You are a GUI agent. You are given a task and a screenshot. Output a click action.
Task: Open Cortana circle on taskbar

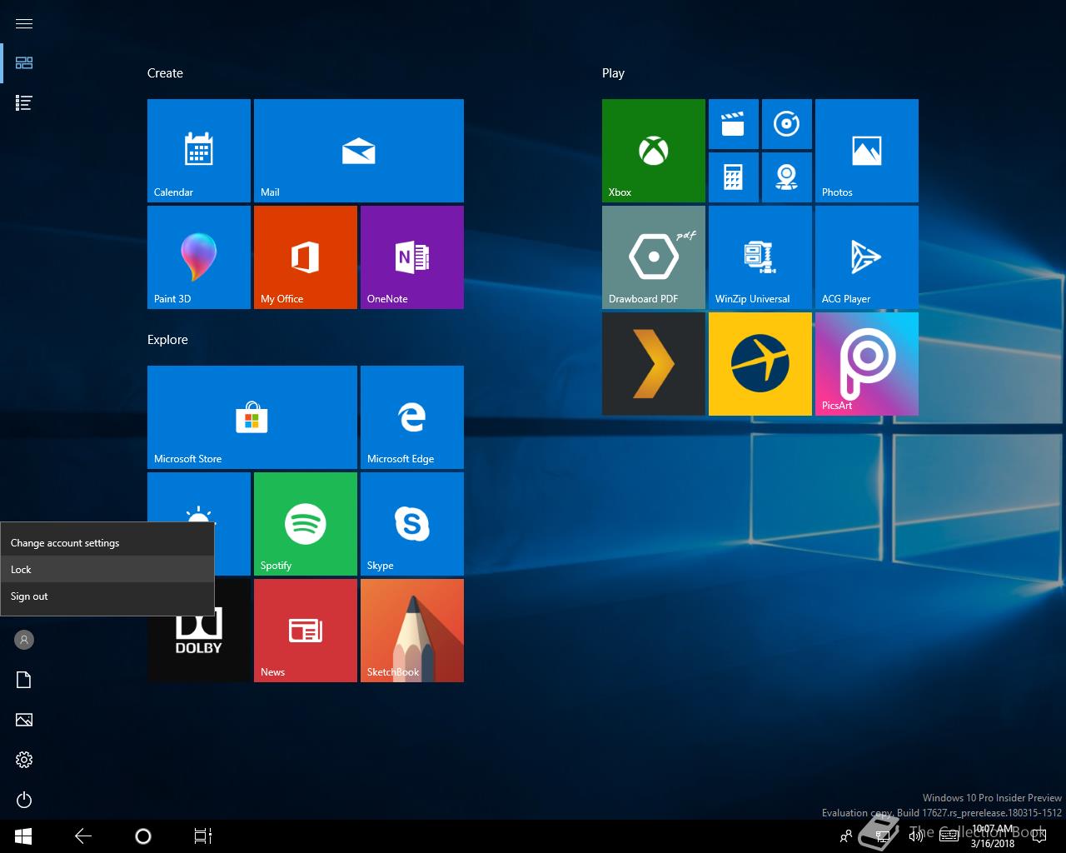(x=143, y=836)
